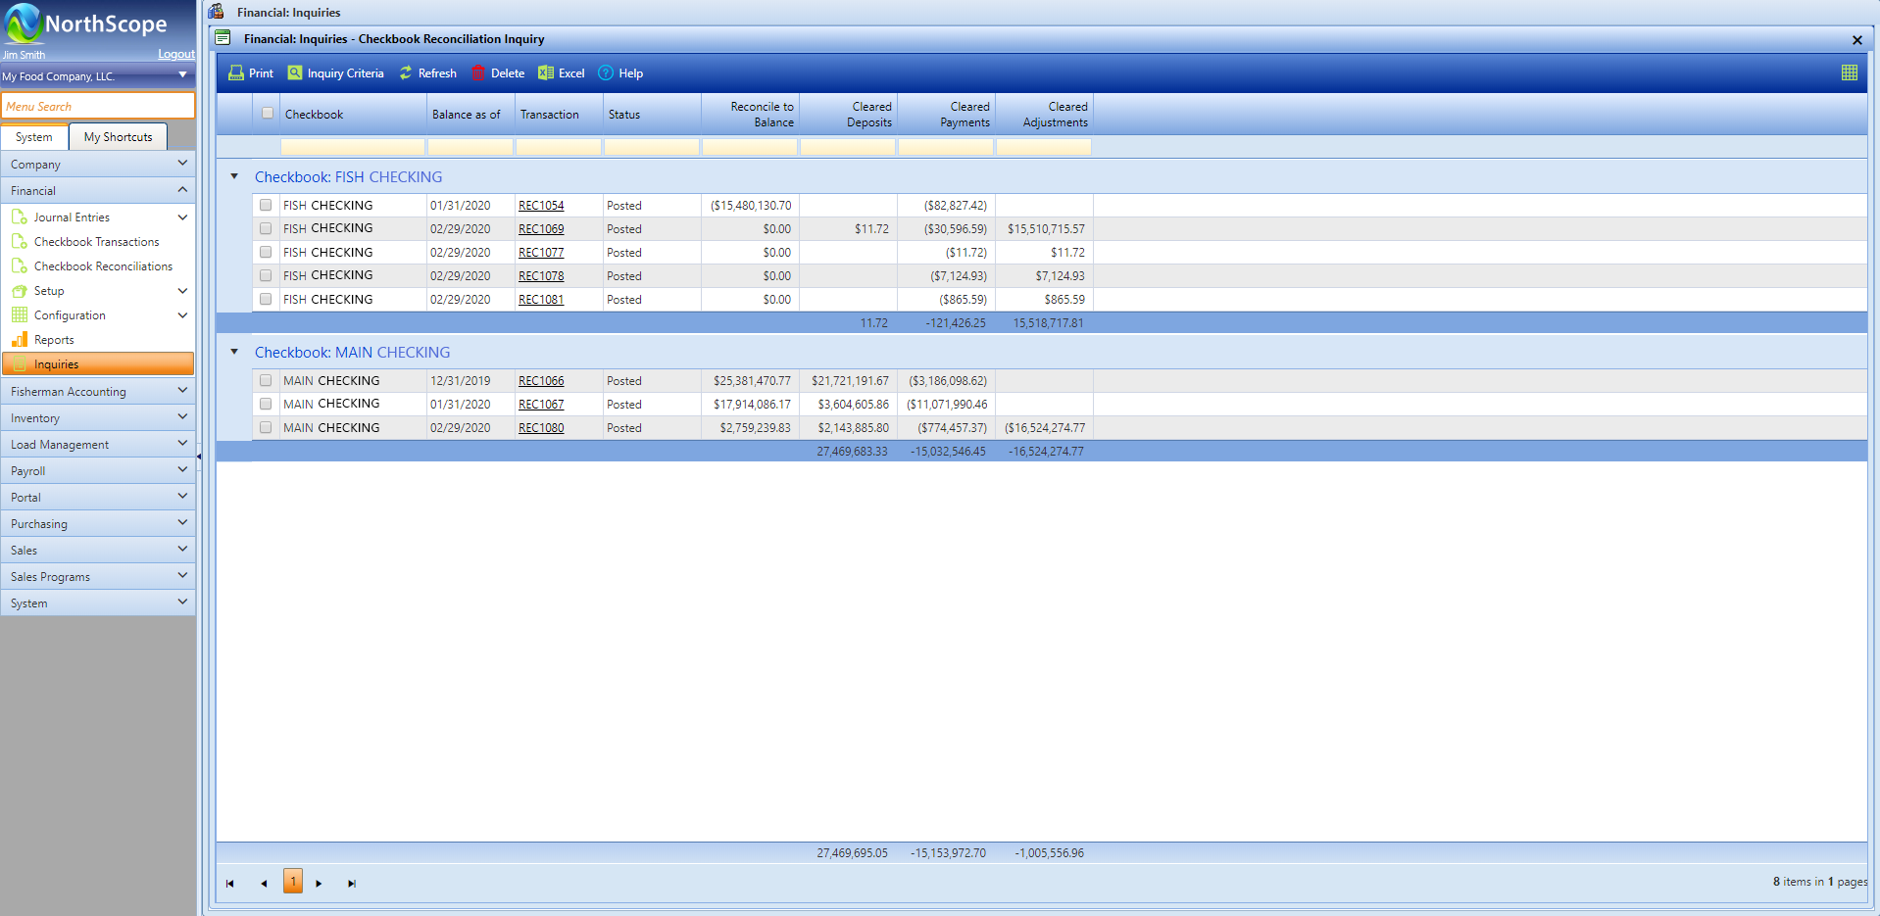Open Checkbook Reconciliations menu item
This screenshot has height=916, width=1880.
click(x=103, y=266)
